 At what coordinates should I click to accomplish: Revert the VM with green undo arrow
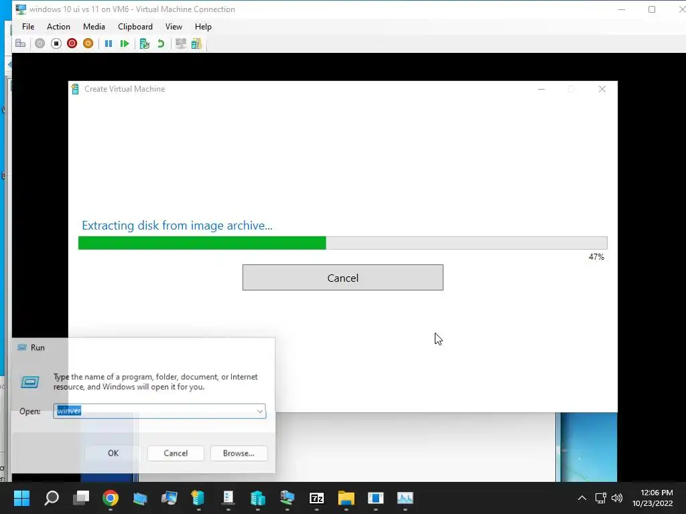click(161, 44)
